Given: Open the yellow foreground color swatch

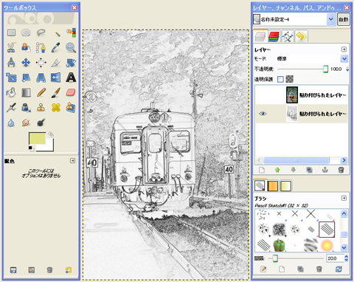Looking at the screenshot, I should (37, 138).
